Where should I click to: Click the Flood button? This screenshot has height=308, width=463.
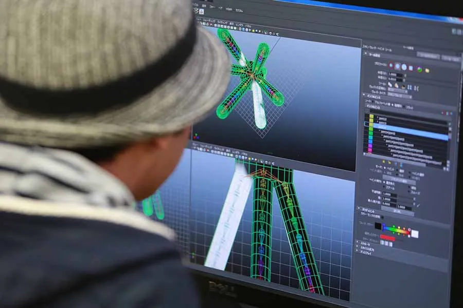tap(397, 210)
